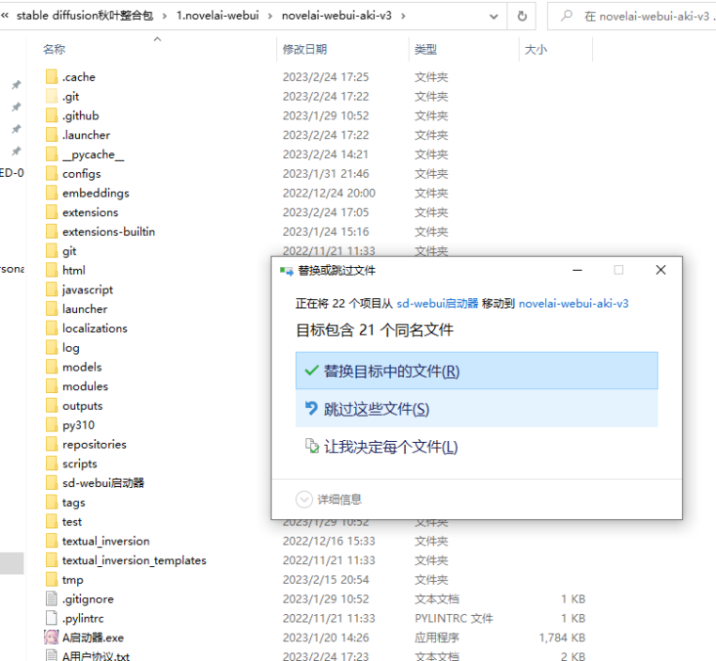The image size is (716, 661).
Task: Expand the 详细信息 details chevron
Action: tap(304, 499)
